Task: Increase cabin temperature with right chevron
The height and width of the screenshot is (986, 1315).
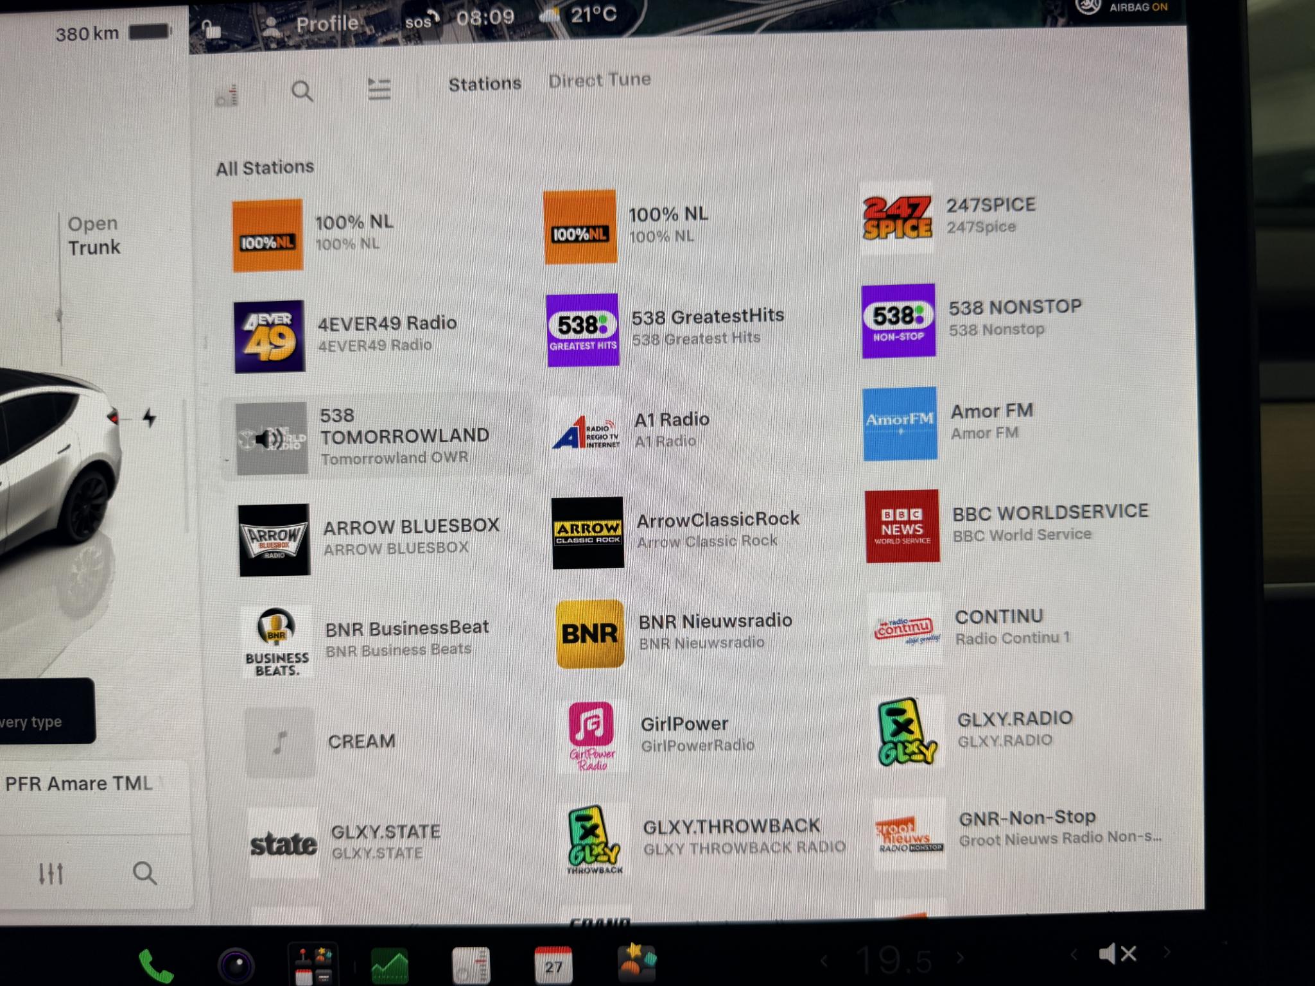Action: pos(961,958)
